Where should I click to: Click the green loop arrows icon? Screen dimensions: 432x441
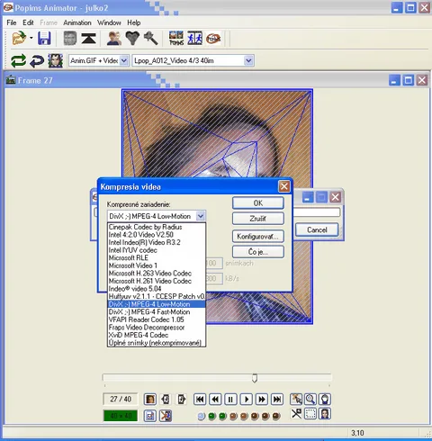pyautogui.click(x=18, y=60)
